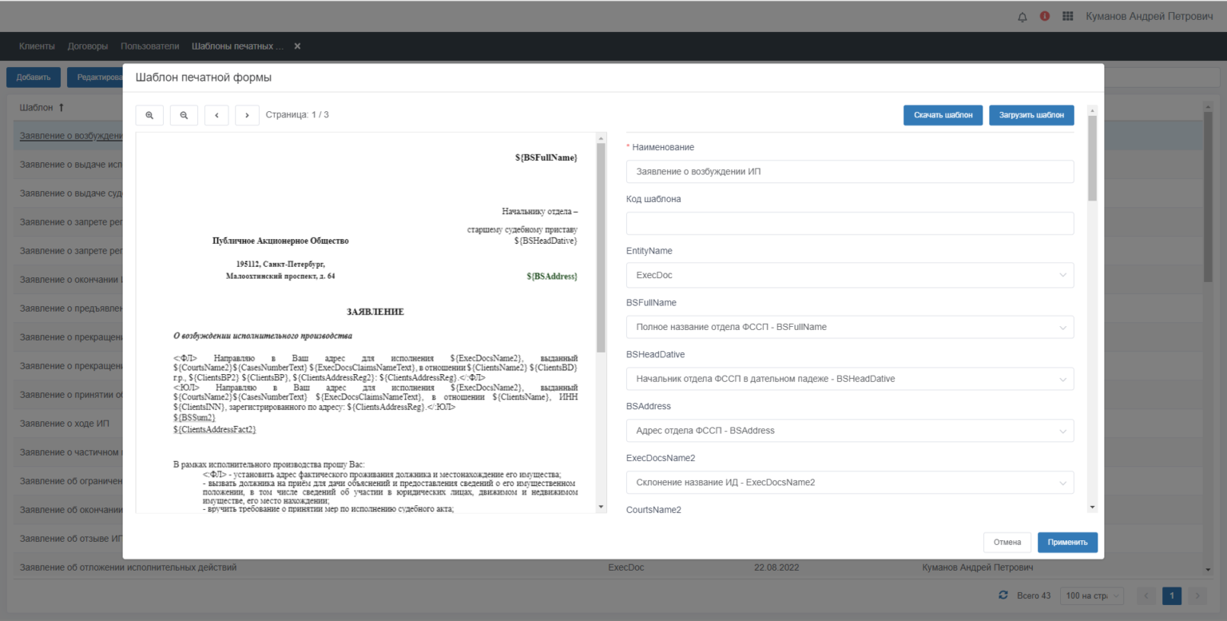Click the Добавить button
Viewport: 1227px width, 621px height.
pyautogui.click(x=34, y=78)
